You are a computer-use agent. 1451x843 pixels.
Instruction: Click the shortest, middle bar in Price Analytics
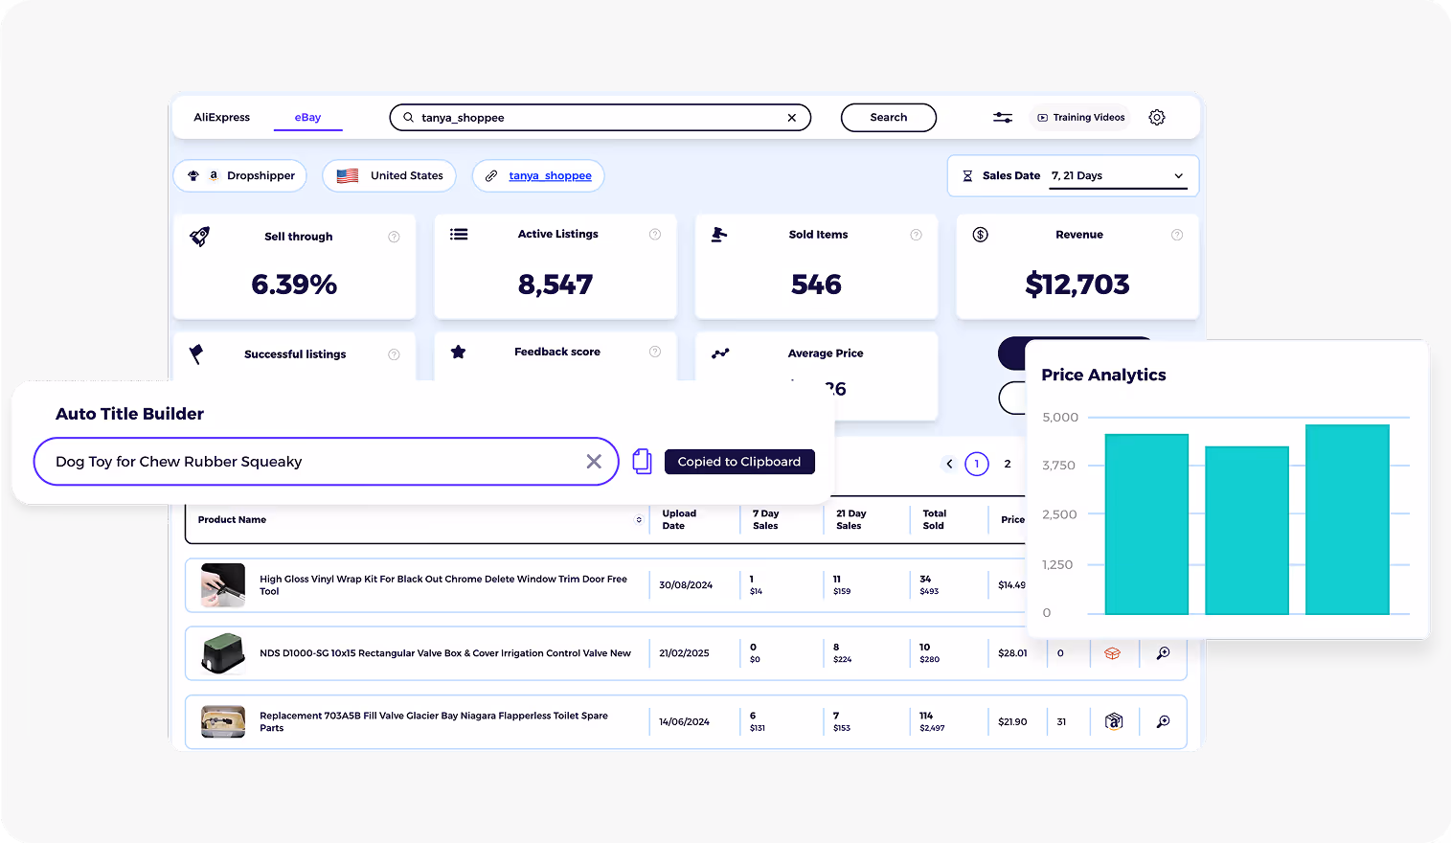coord(1247,530)
